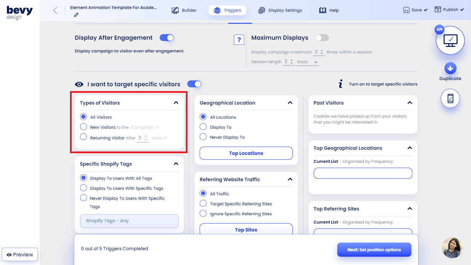Click the Top Locations button
471x265 pixels.
click(246, 153)
